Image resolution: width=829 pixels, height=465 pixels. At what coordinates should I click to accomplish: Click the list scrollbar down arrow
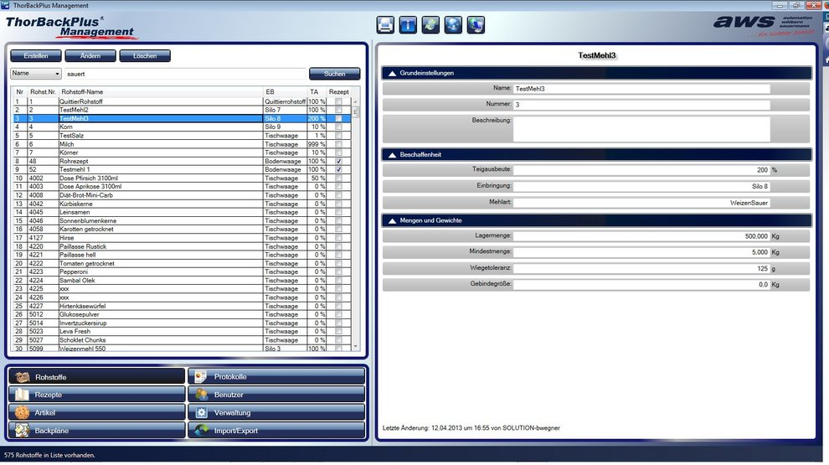click(x=355, y=347)
